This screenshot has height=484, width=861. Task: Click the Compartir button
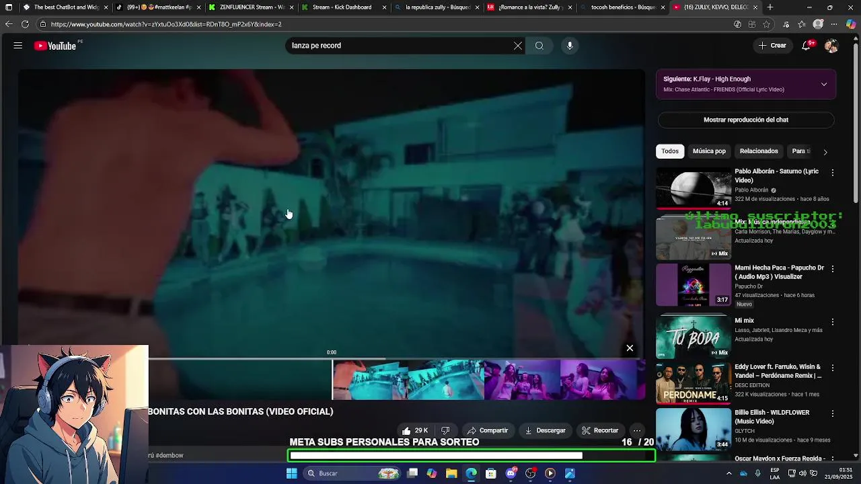coord(488,430)
